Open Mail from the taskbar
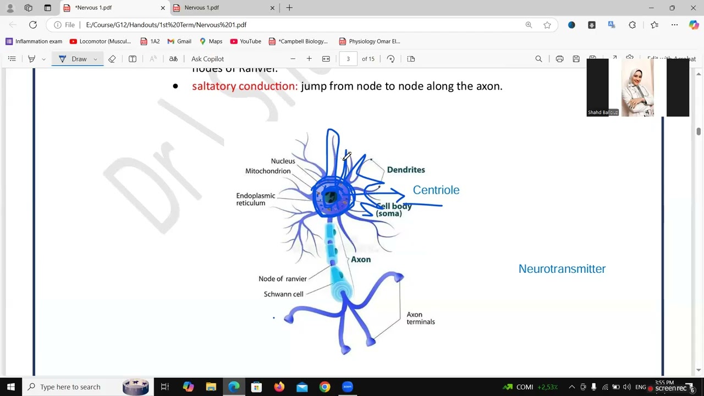Screen dimensions: 704x396 click(302, 387)
